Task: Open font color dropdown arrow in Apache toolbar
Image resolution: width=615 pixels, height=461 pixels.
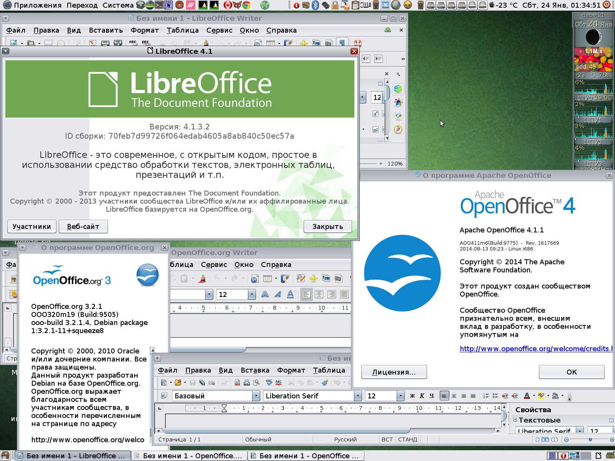Action: tap(534, 396)
